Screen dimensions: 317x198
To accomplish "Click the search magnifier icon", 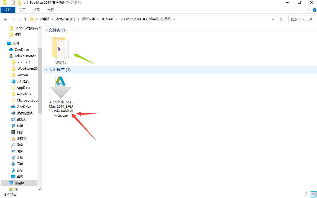I will click(311, 19).
